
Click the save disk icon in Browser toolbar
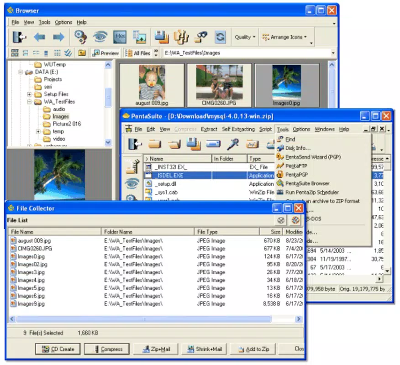tap(162, 37)
